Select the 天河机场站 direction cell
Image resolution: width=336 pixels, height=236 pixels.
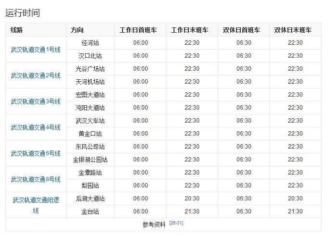click(x=90, y=82)
